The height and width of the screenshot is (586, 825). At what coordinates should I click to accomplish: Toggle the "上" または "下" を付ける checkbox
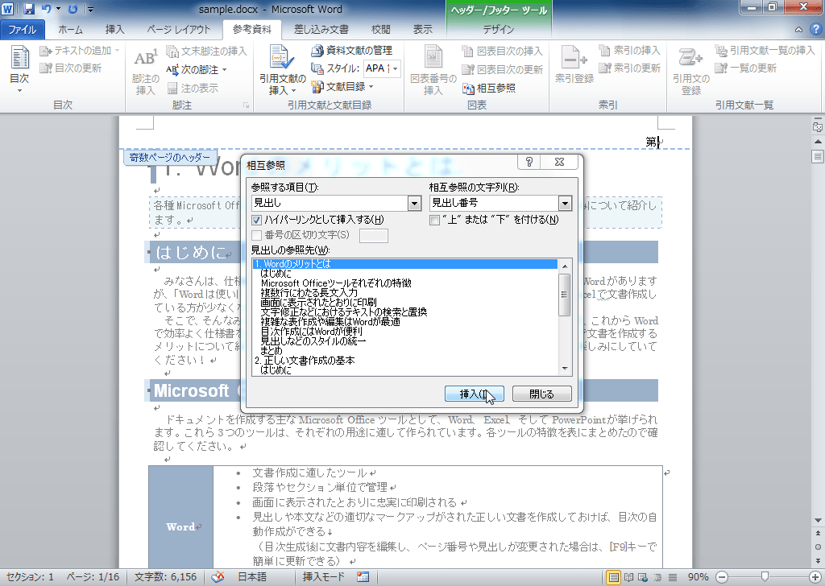[434, 220]
